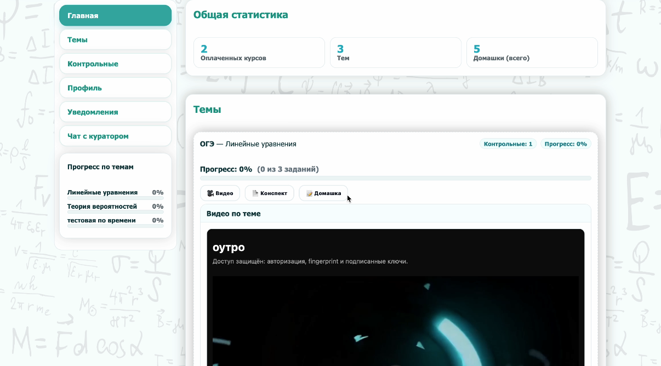Viewport: 661px width, 366px height.
Task: Expand the ОГЭ — Линейные уравнения topic header
Action: tap(248, 144)
